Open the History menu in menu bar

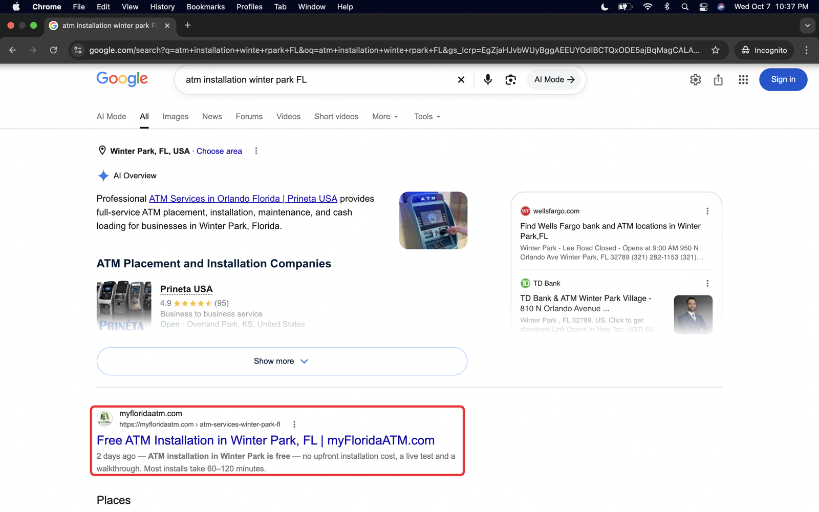pos(162,7)
